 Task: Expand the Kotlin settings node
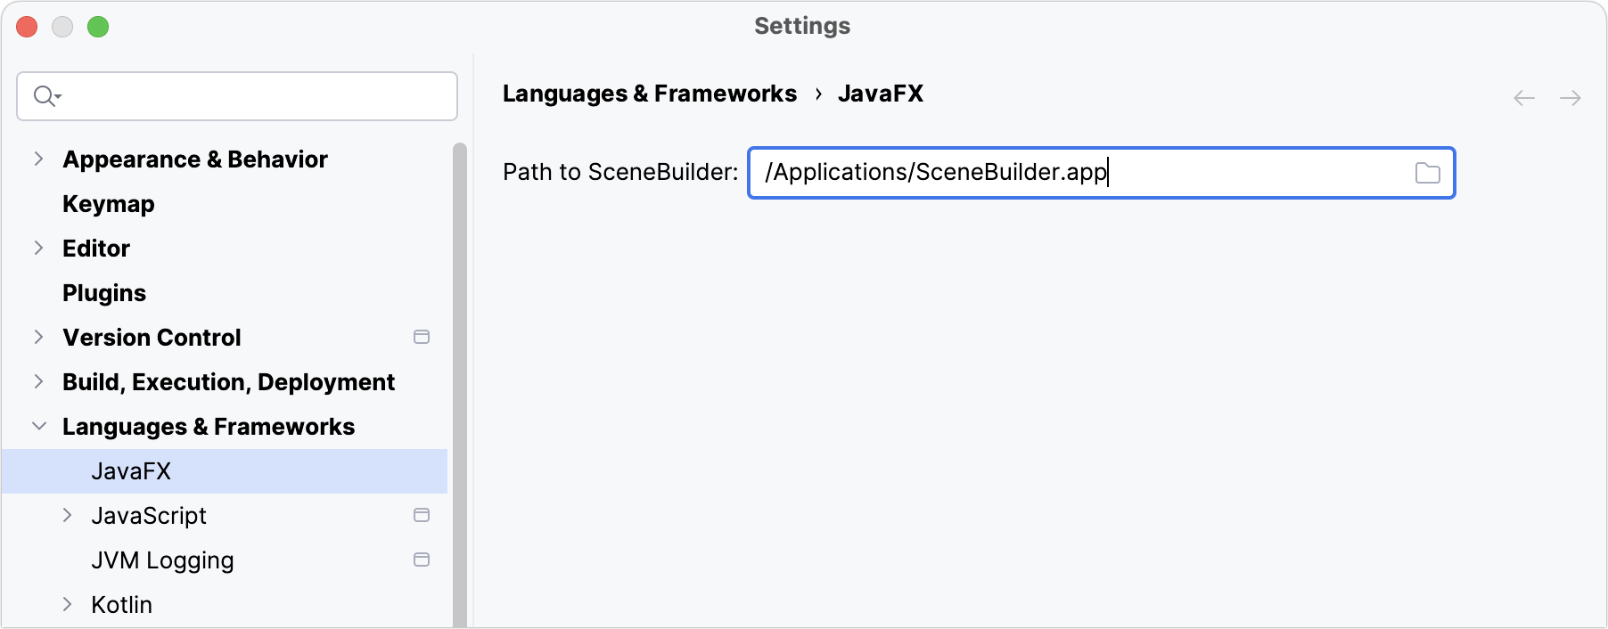click(69, 604)
